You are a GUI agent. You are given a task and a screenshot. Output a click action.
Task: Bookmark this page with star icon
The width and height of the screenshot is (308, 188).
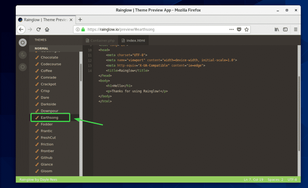point(246,30)
